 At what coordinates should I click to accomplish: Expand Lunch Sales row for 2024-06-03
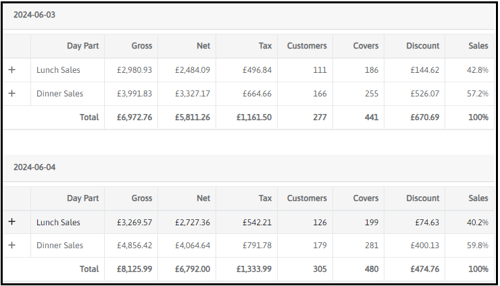(11, 70)
